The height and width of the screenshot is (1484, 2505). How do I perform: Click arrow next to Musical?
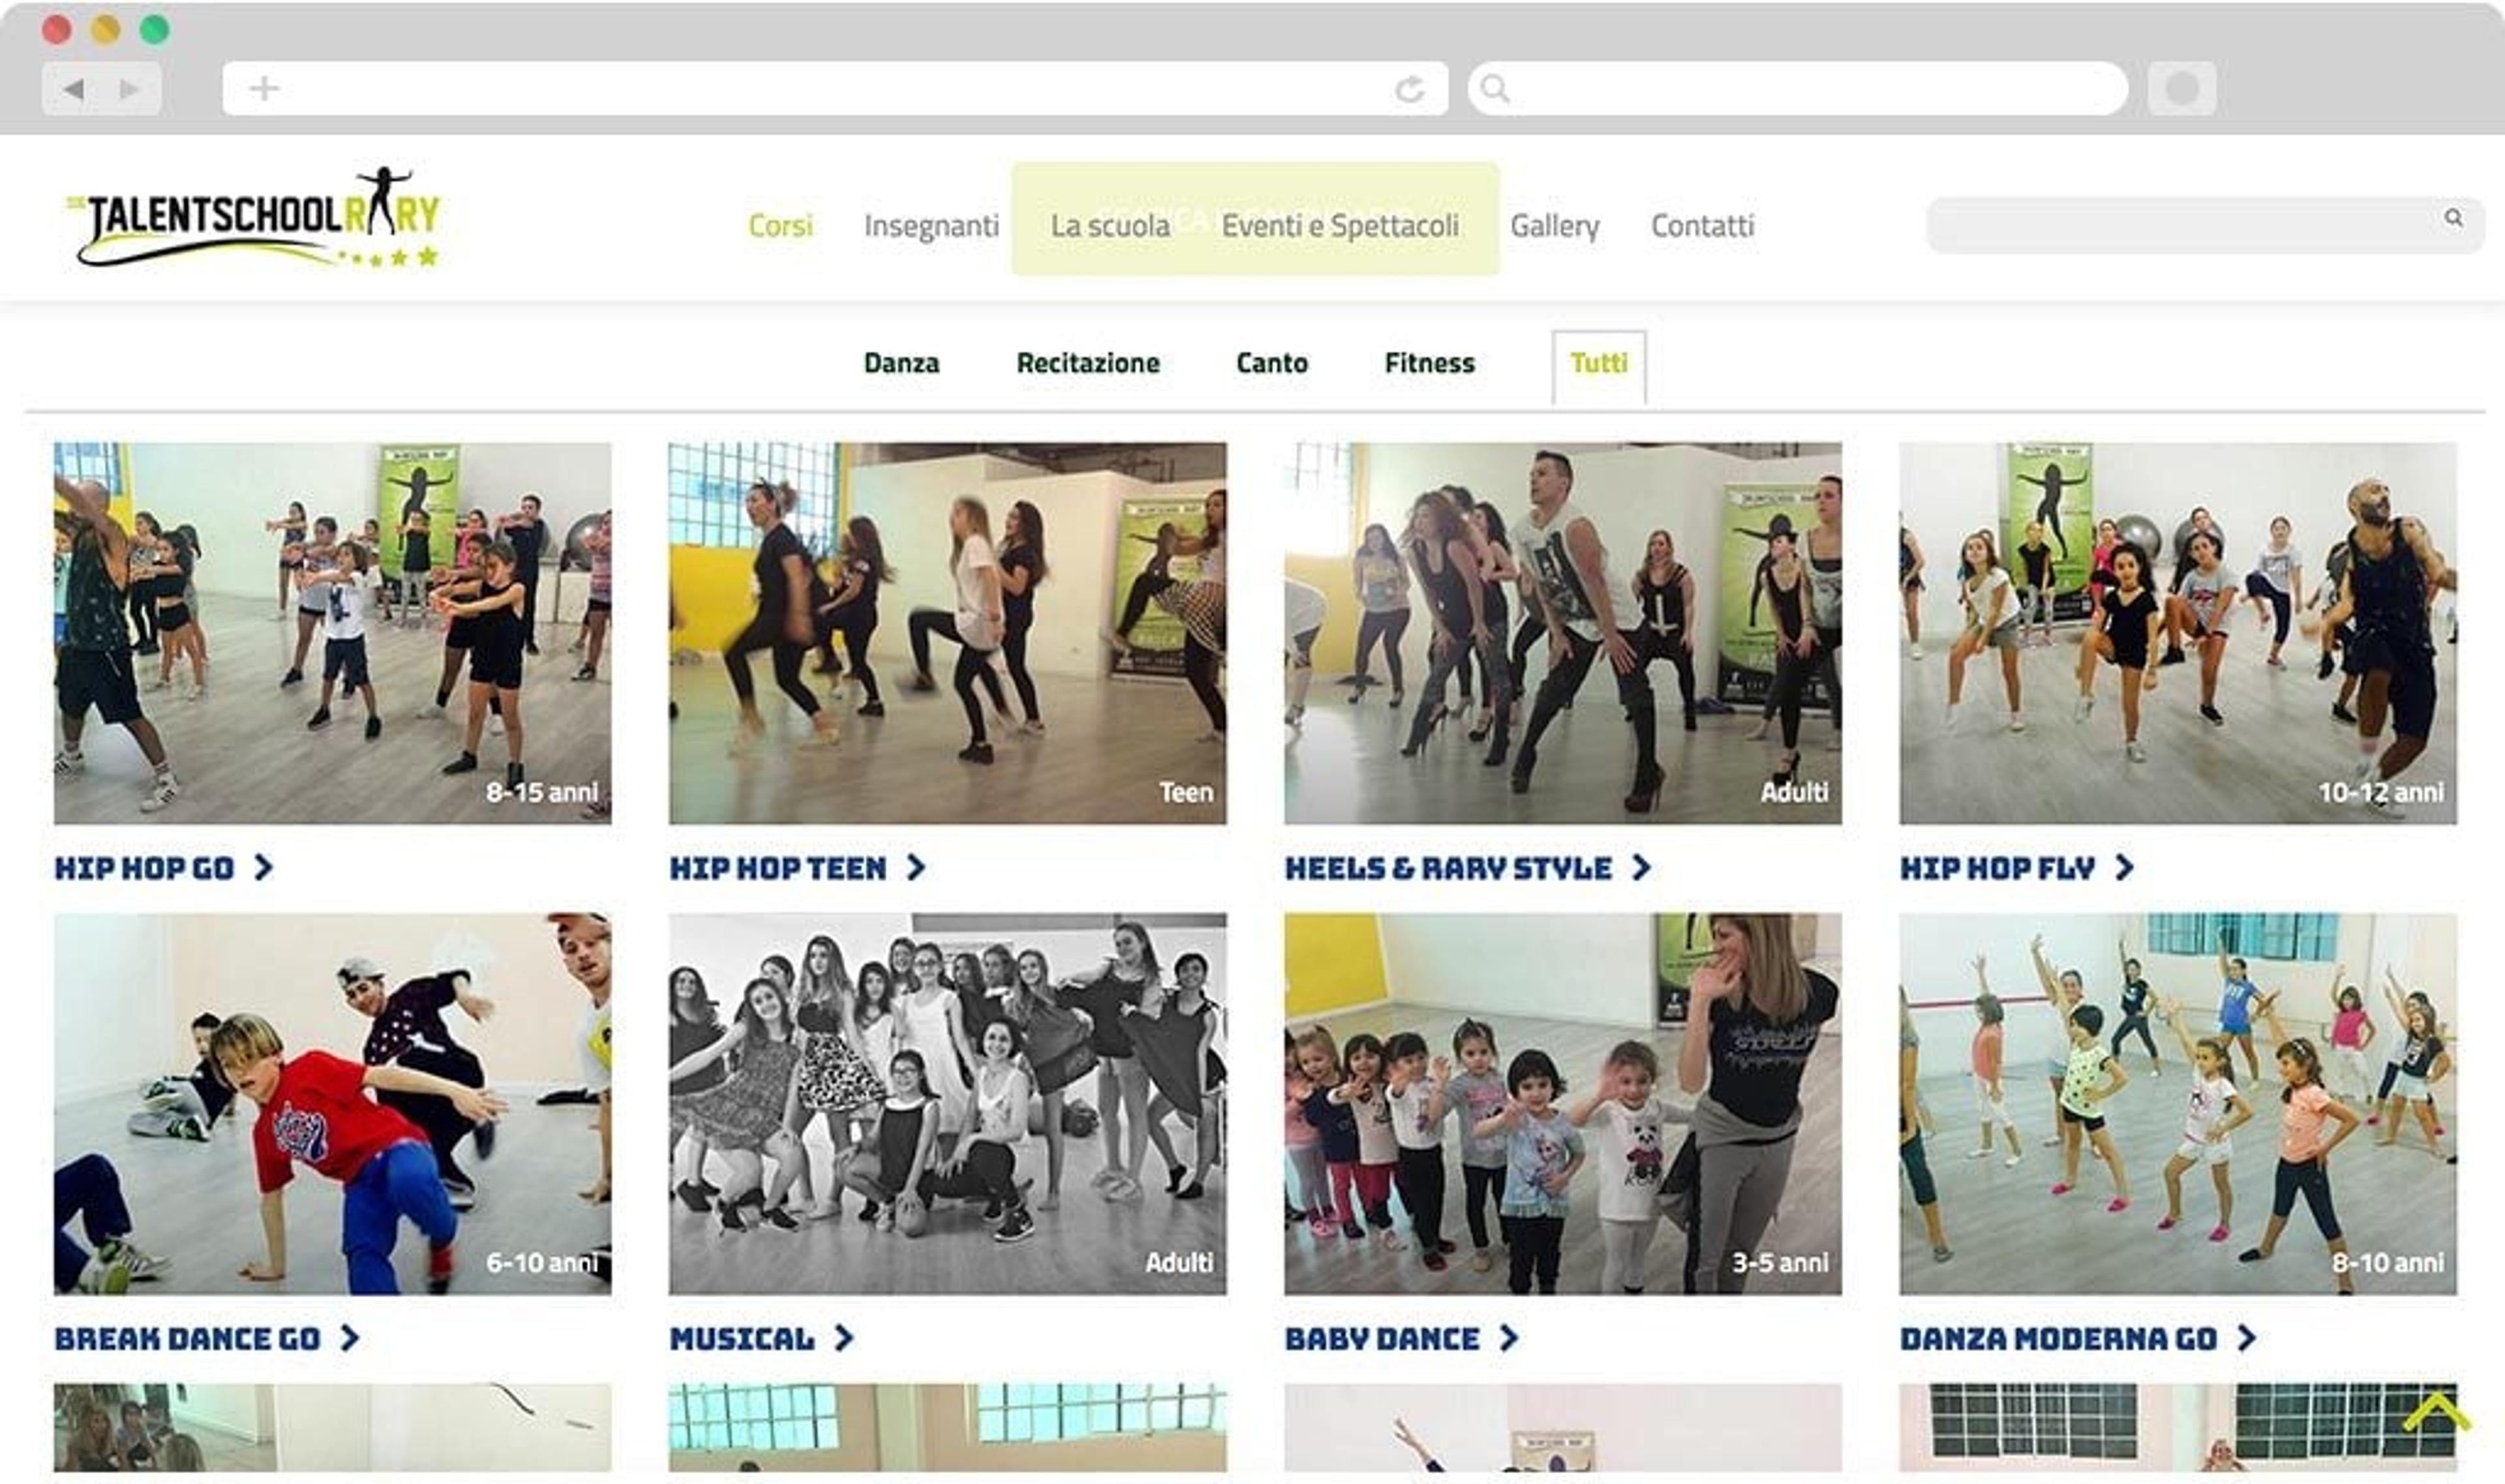[843, 1338]
